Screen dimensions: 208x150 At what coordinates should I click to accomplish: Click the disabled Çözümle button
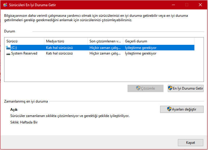145,88
